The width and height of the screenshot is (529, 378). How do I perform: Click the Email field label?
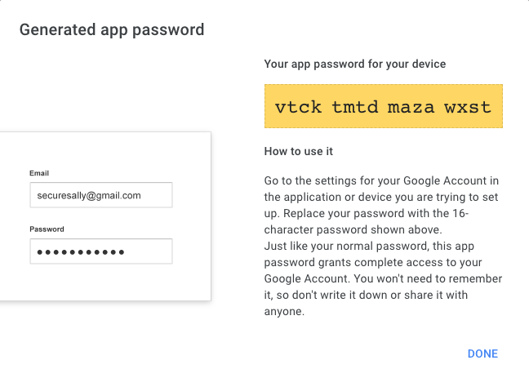(x=39, y=173)
